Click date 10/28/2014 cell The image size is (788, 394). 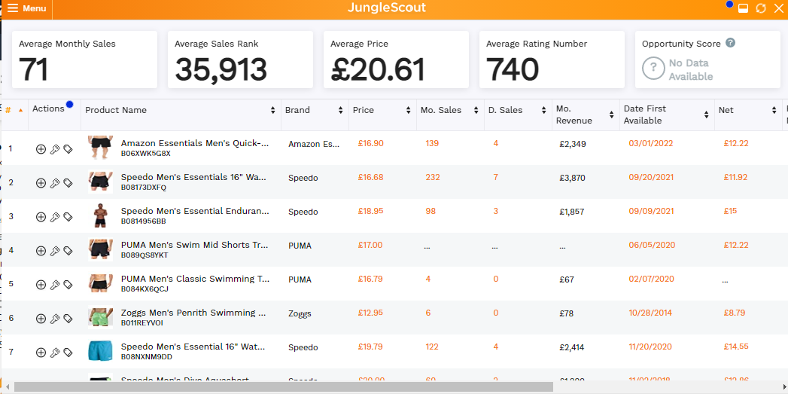point(650,313)
